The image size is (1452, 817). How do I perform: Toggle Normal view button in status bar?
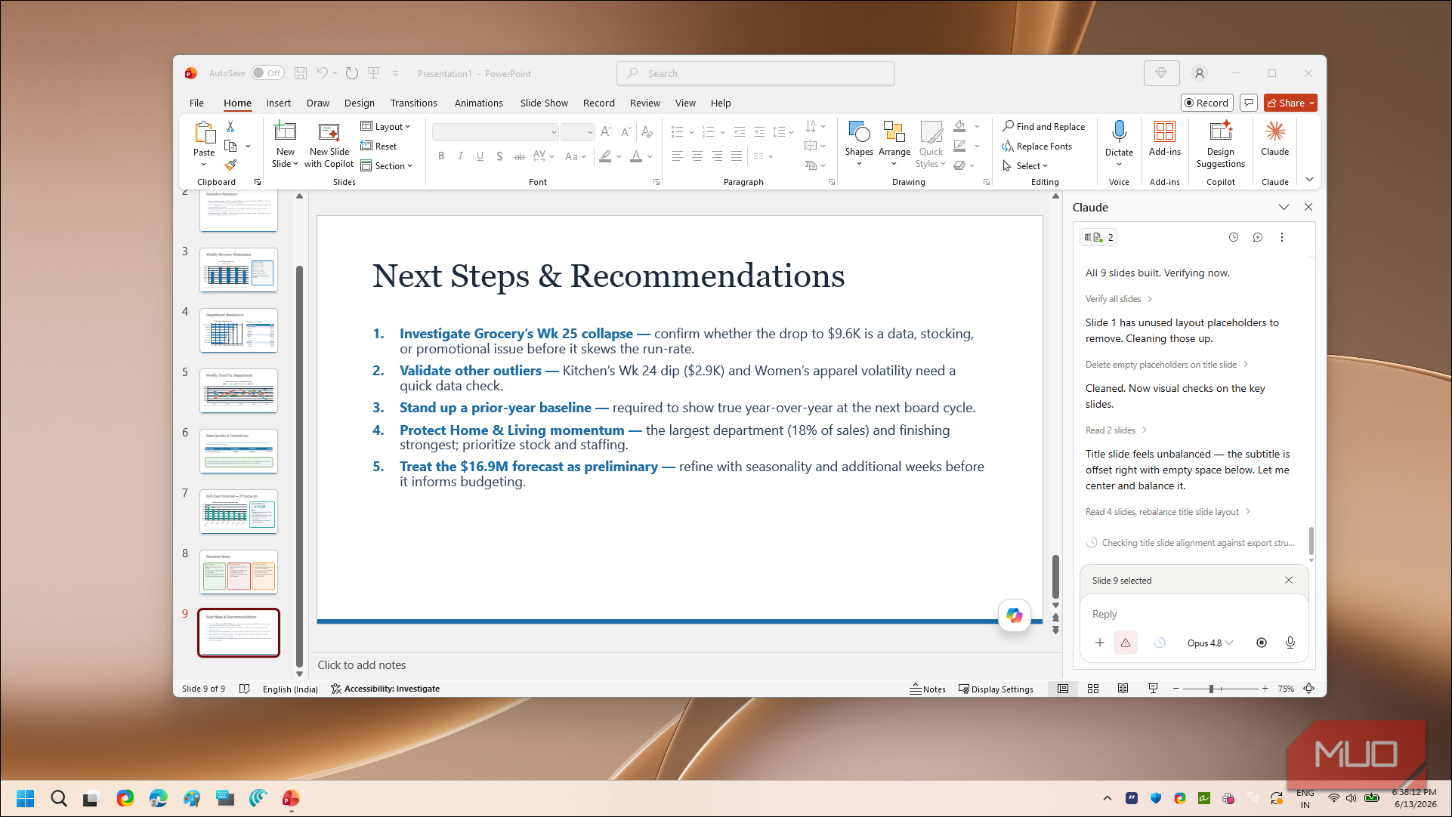(x=1063, y=689)
